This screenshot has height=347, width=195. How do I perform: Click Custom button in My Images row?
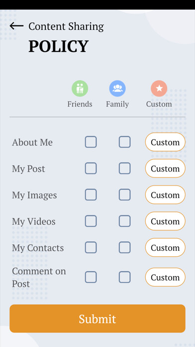pos(165,195)
